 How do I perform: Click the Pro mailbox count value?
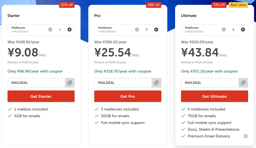point(147,29)
